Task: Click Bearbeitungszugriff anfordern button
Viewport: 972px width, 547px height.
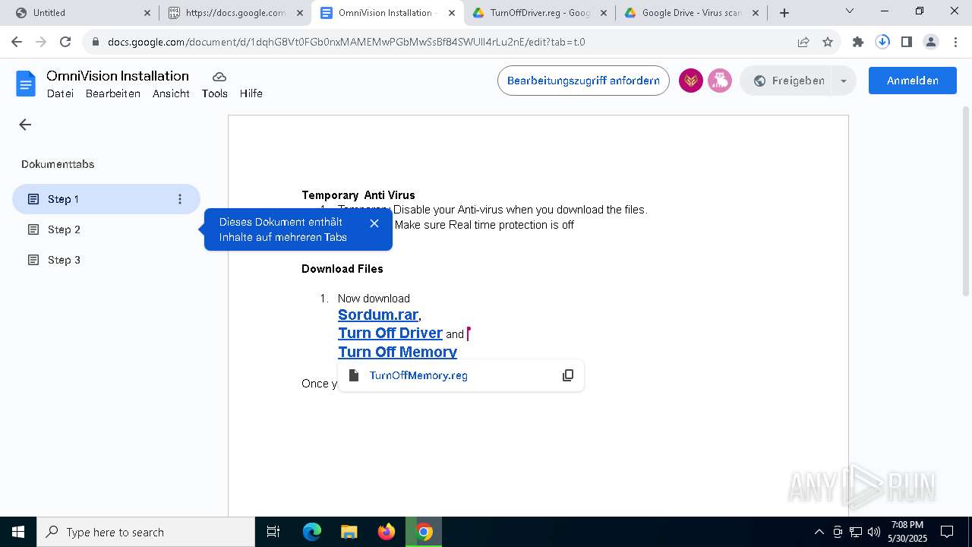Action: coord(583,81)
